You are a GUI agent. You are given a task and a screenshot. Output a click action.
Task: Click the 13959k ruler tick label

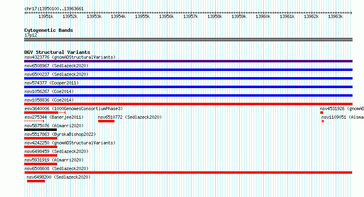tap(239, 16)
